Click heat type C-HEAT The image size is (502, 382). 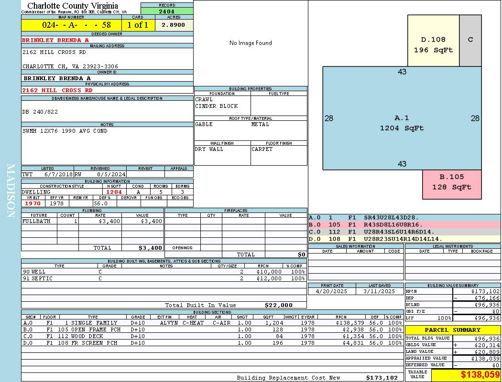[193, 323]
